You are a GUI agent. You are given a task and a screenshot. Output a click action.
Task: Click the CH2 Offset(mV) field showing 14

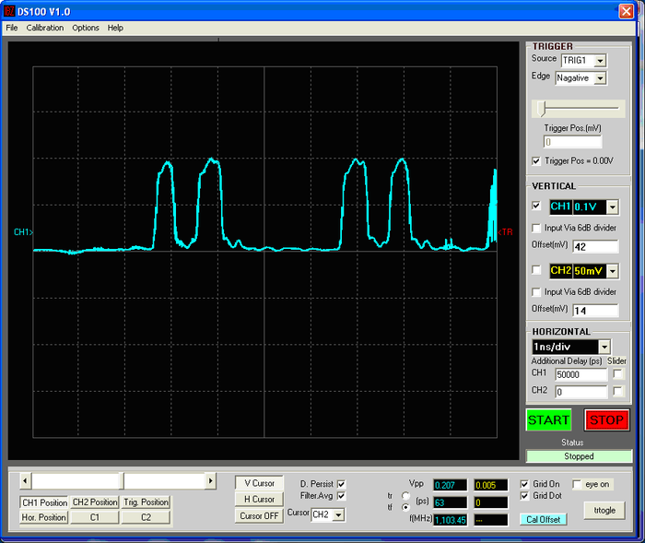(x=595, y=311)
